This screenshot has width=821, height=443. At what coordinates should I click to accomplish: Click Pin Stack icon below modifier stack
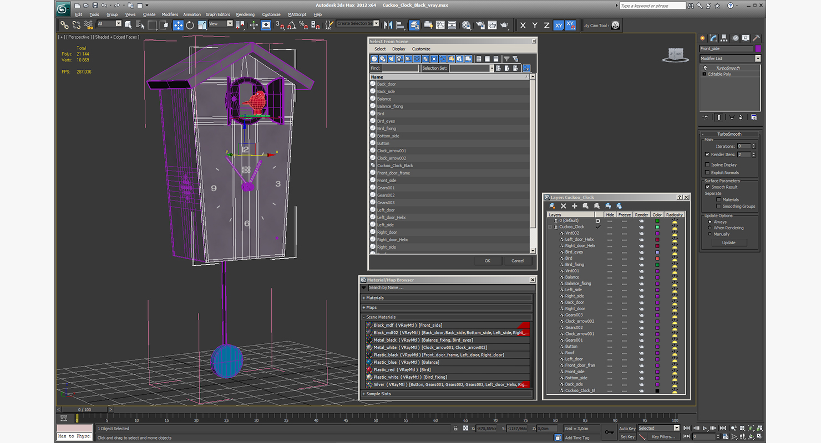(x=706, y=117)
